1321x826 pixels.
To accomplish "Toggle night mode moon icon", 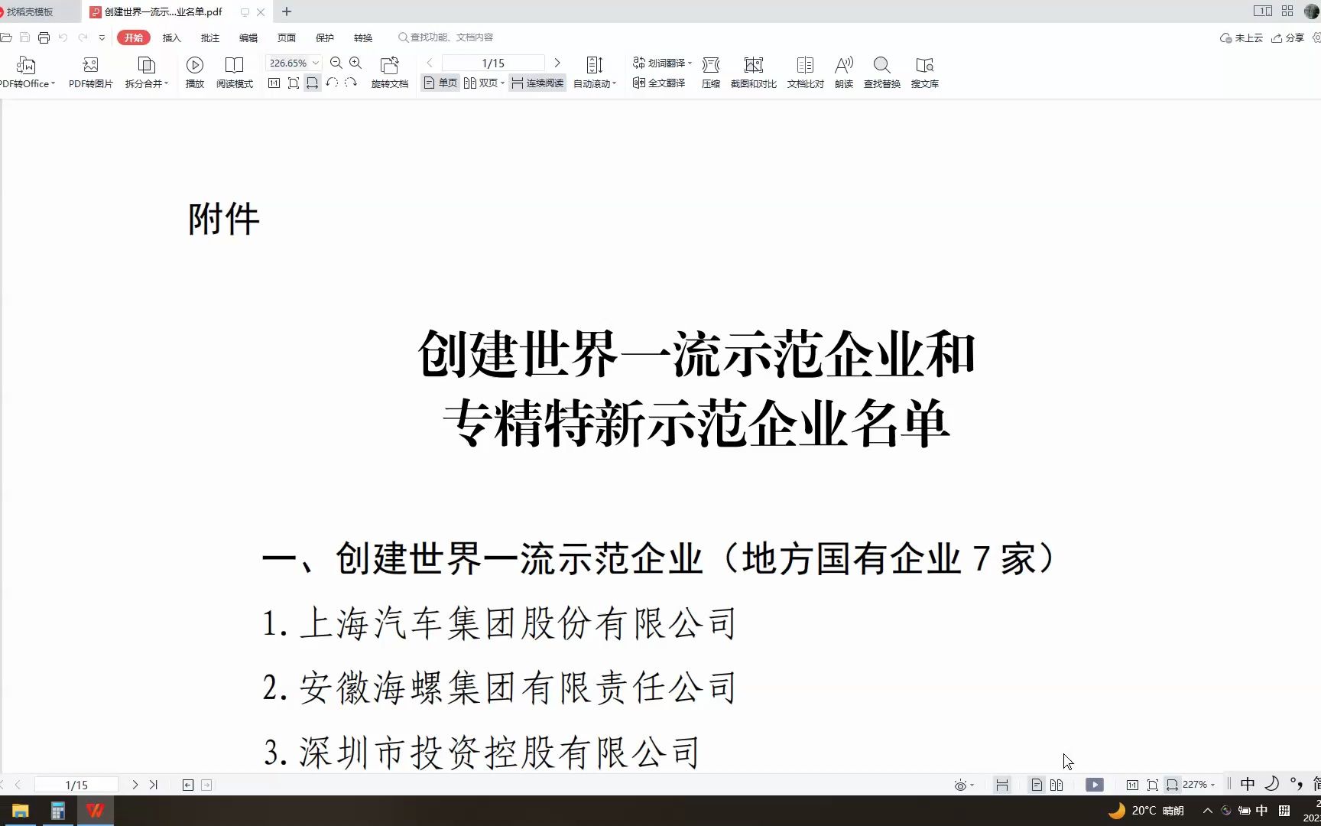I will coord(1272,783).
